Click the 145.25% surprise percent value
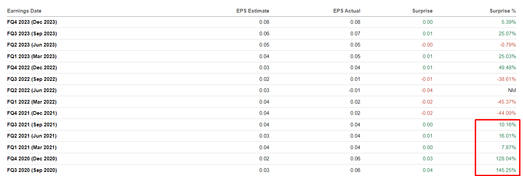Viewport: 523px width, 176px height. point(506,170)
